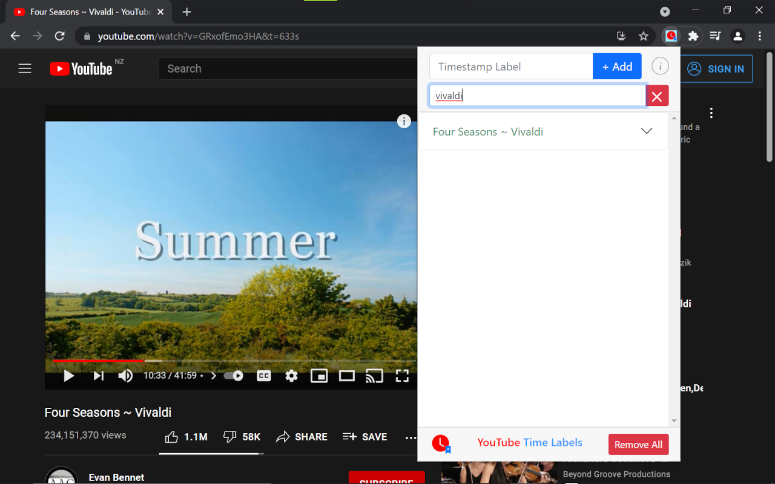Clear the vivaldi search filter with red X
The width and height of the screenshot is (775, 484).
(657, 96)
